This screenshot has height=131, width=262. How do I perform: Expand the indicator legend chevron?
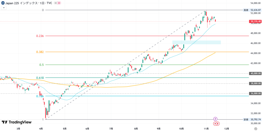click(3, 7)
